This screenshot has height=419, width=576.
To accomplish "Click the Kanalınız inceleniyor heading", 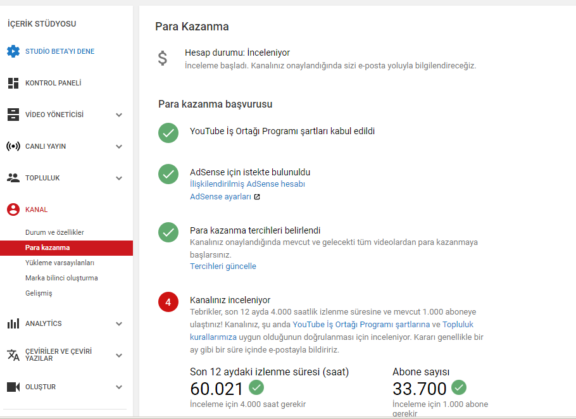I will (230, 300).
